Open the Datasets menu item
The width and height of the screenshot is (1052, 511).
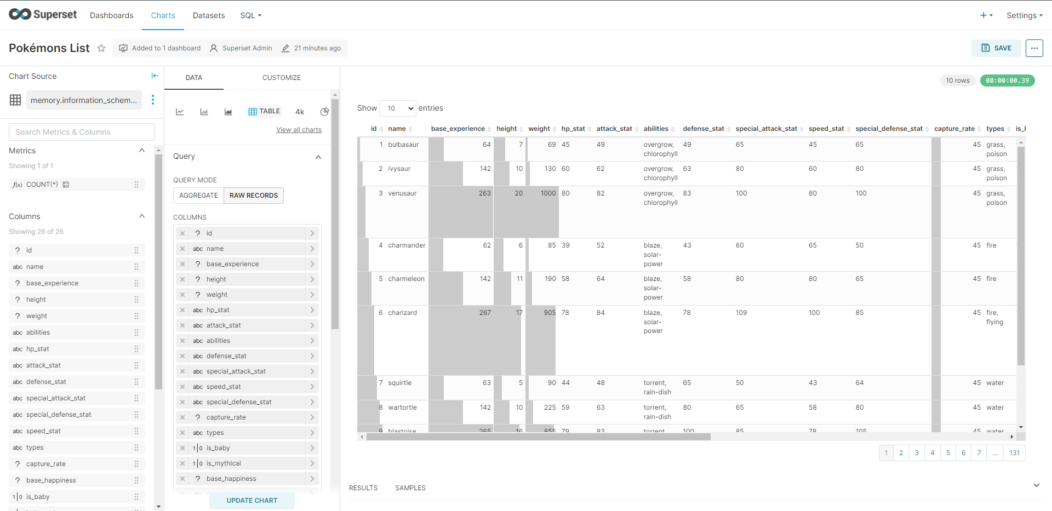coord(209,15)
